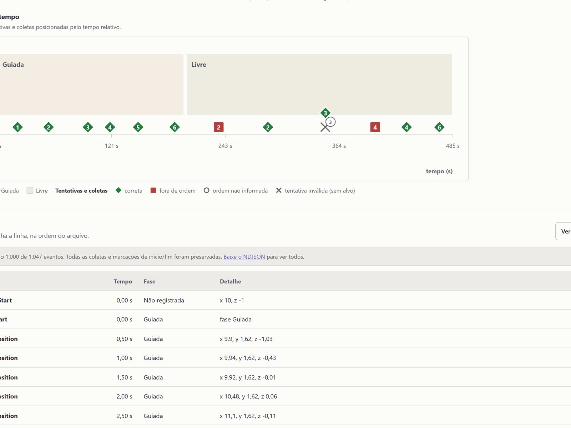Click the 'x 9,9, y 1,62, z -1,03' cell
This screenshot has width=571, height=428.
[246, 339]
